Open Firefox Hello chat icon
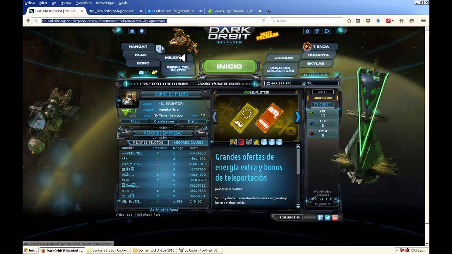452x254 pixels. tap(411, 21)
